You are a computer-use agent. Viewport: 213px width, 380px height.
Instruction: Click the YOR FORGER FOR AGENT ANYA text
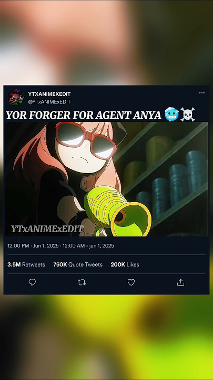coord(84,116)
